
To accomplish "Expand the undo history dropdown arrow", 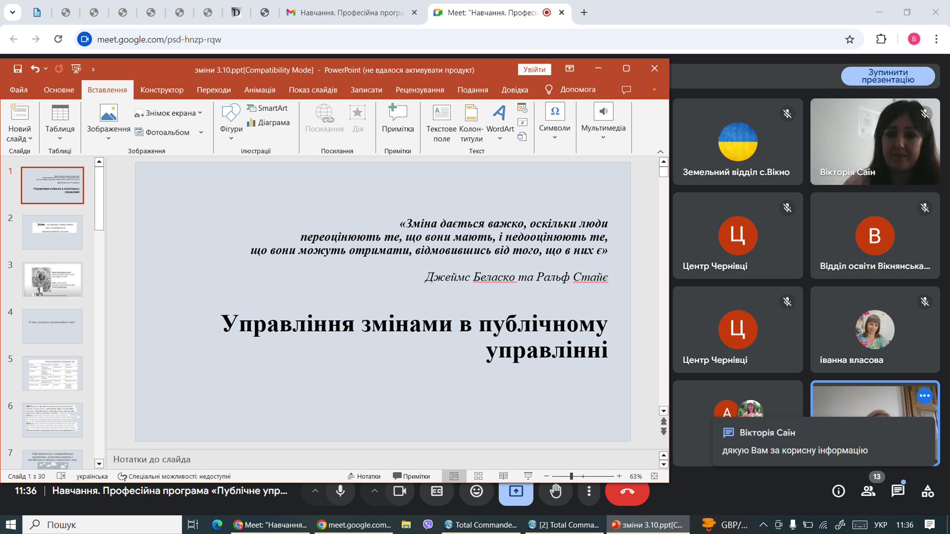I will click(x=46, y=69).
